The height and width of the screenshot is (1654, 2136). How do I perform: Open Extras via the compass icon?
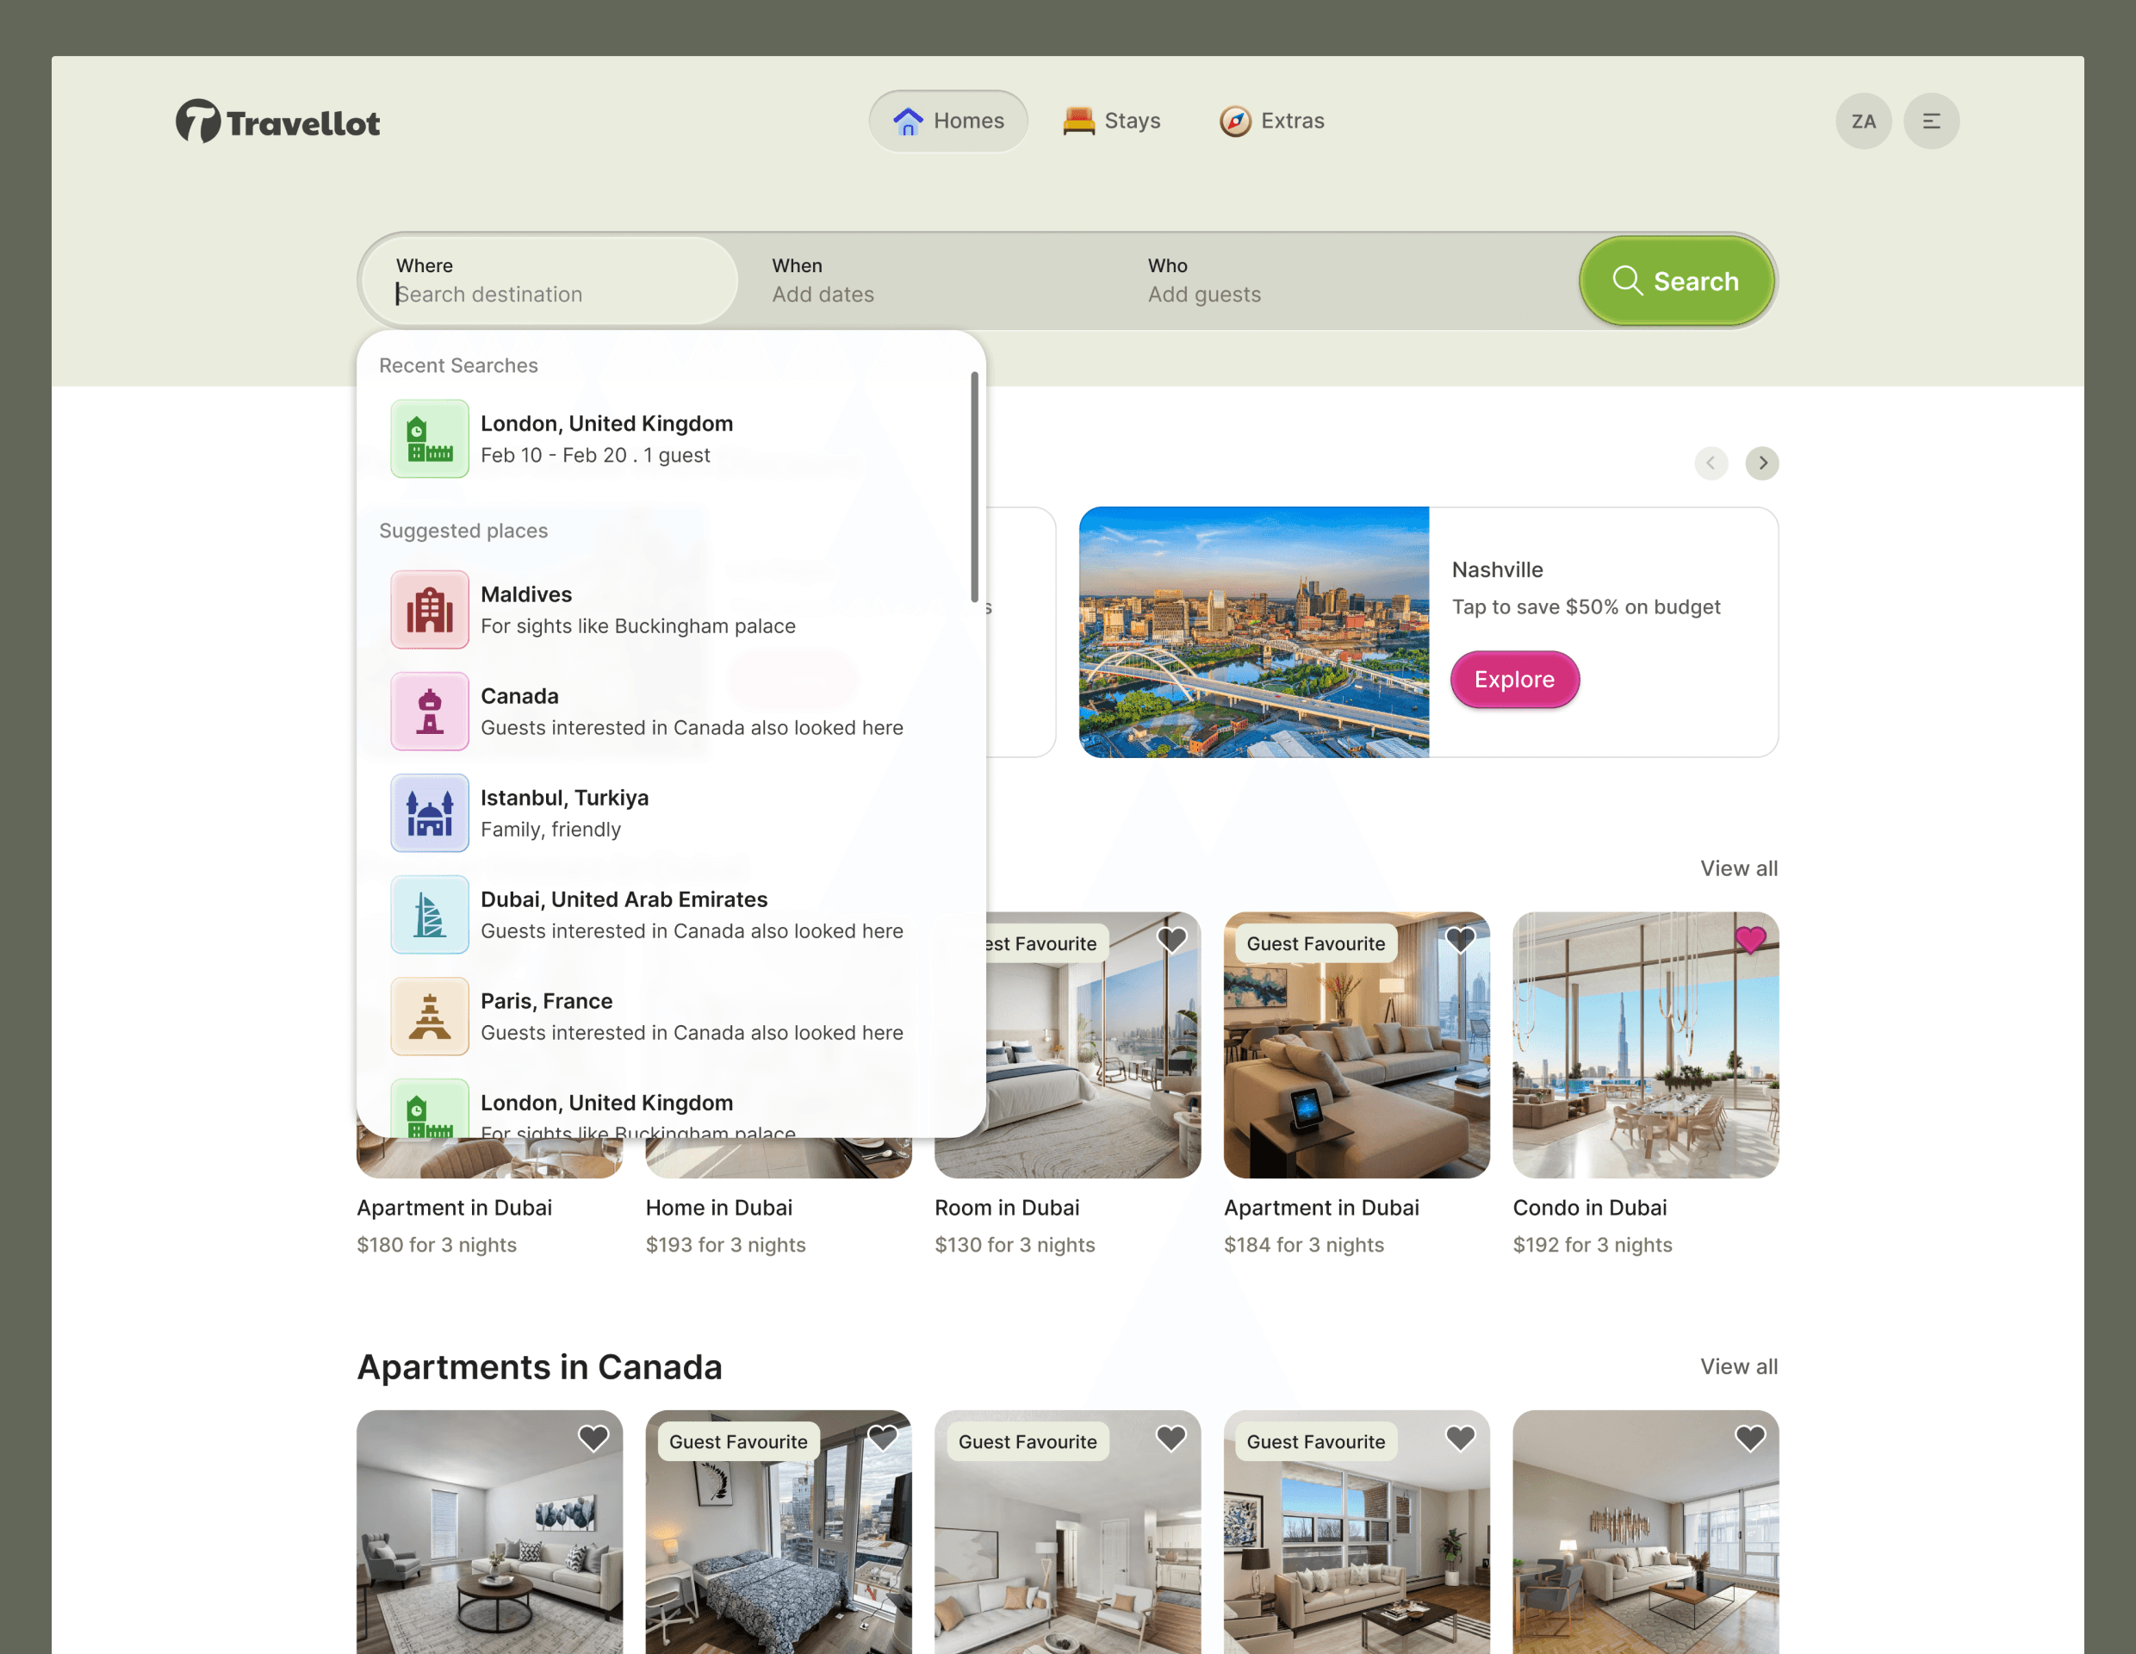[1236, 120]
